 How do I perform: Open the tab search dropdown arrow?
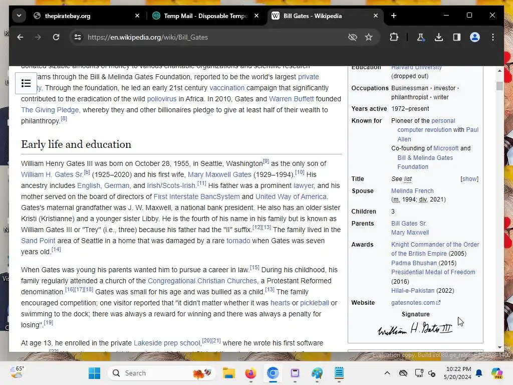19,16
